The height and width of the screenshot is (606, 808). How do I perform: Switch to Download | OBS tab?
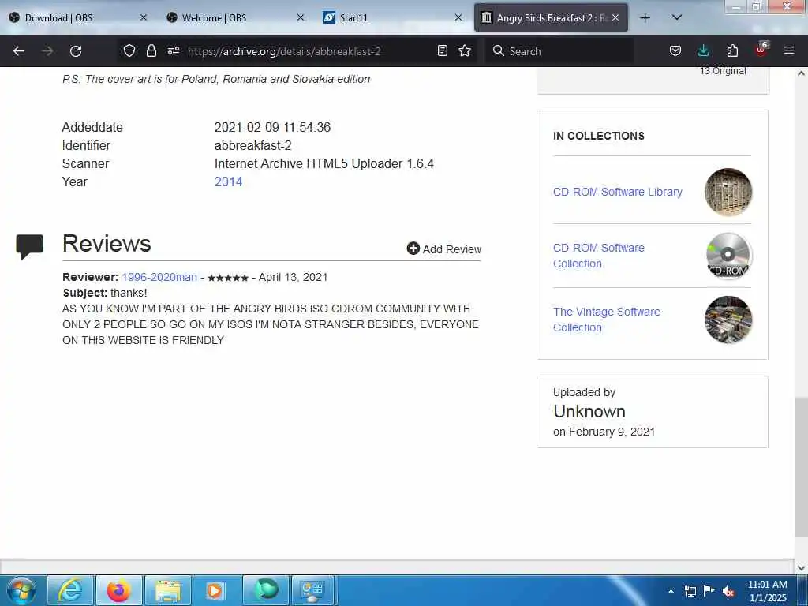(77, 17)
